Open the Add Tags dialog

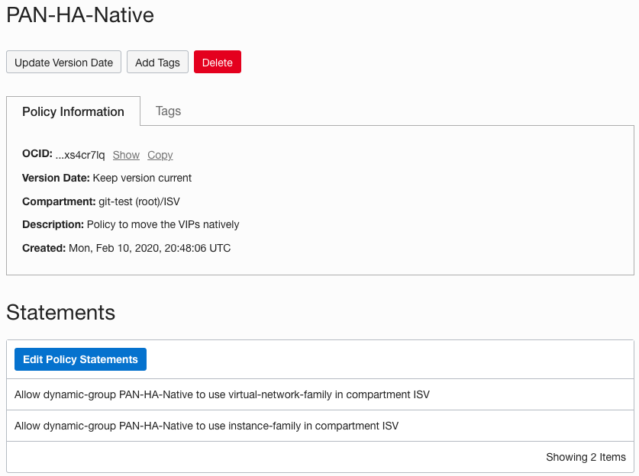pyautogui.click(x=157, y=63)
